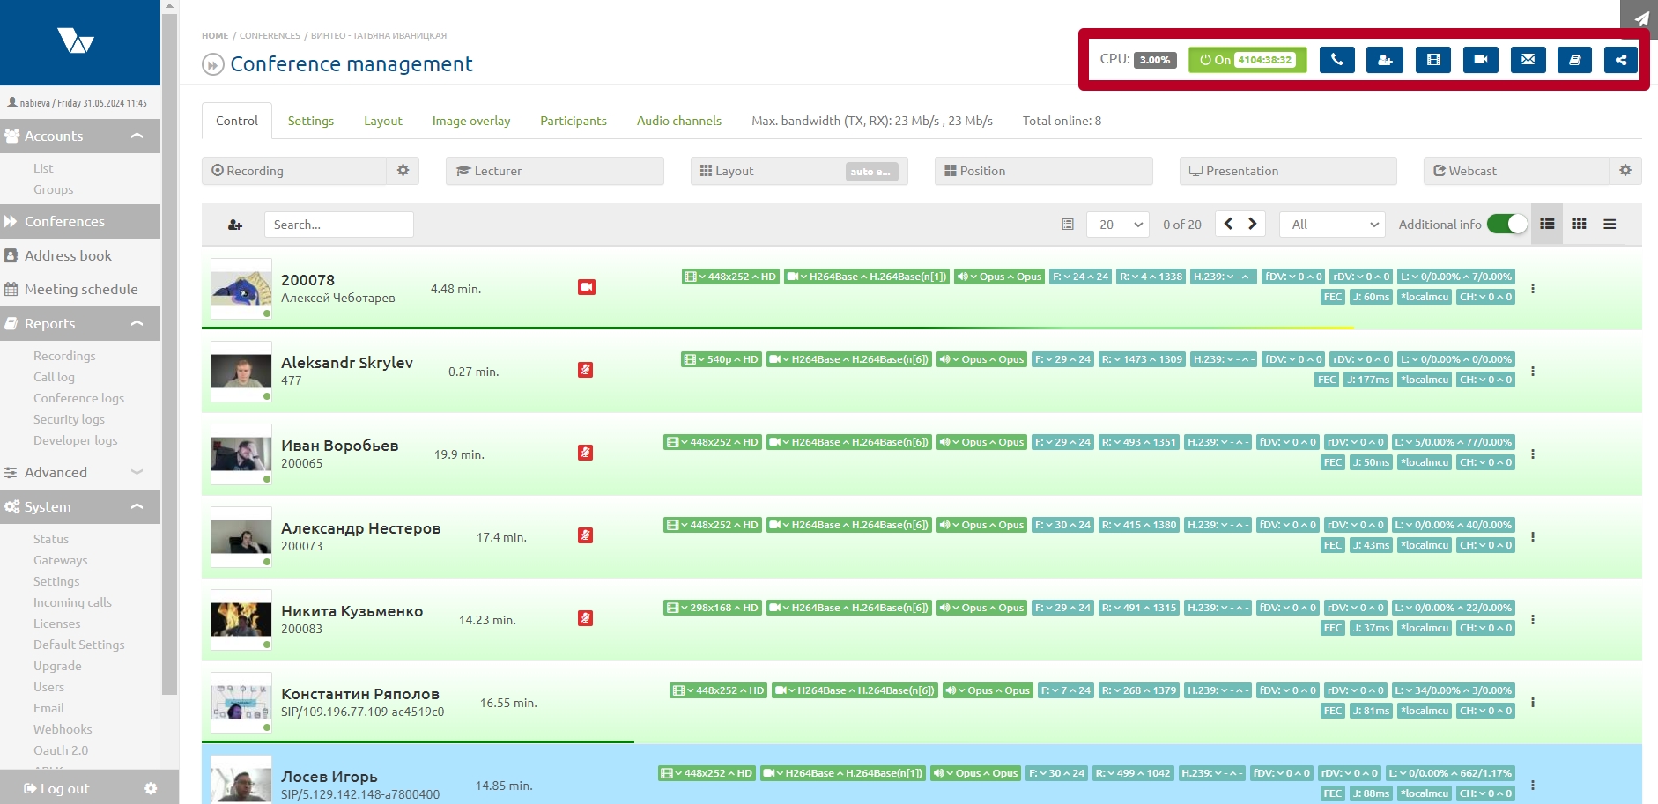Screen dimensions: 1658x804
Task: Unmute Aleksandr Skrylev's red microphone icon
Action: click(x=585, y=370)
